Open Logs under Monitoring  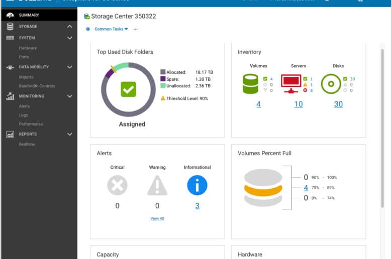(x=23, y=115)
